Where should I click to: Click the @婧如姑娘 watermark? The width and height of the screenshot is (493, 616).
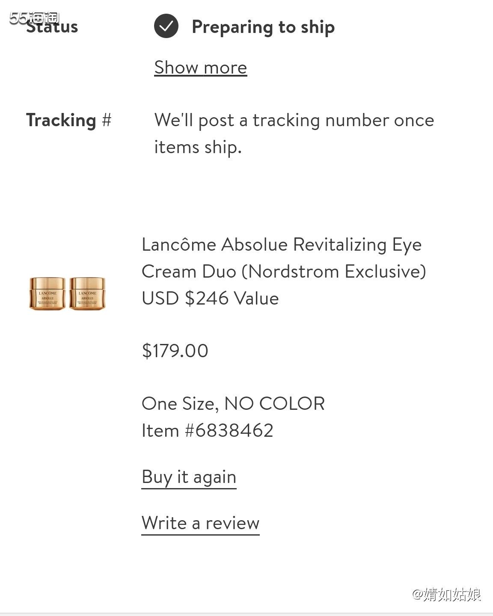(446, 594)
